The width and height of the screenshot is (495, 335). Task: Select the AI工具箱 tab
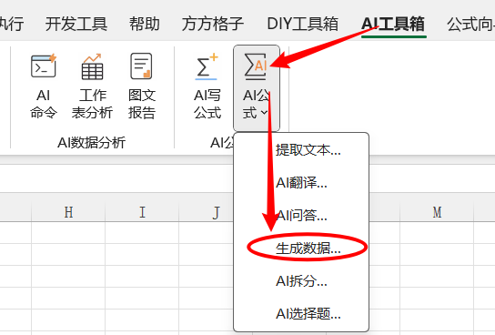[x=393, y=24]
